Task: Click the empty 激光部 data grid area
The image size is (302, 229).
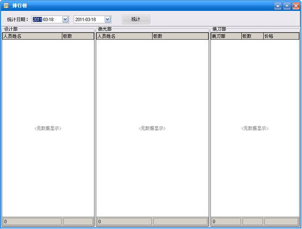Action: [152, 128]
